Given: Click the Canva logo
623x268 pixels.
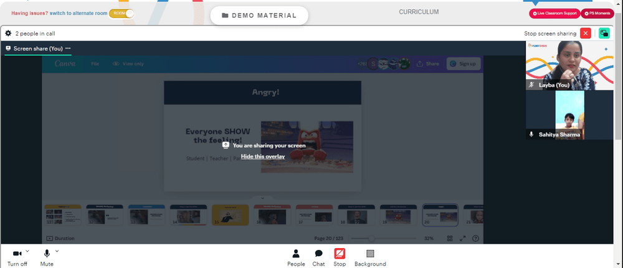Looking at the screenshot, I should pos(65,64).
